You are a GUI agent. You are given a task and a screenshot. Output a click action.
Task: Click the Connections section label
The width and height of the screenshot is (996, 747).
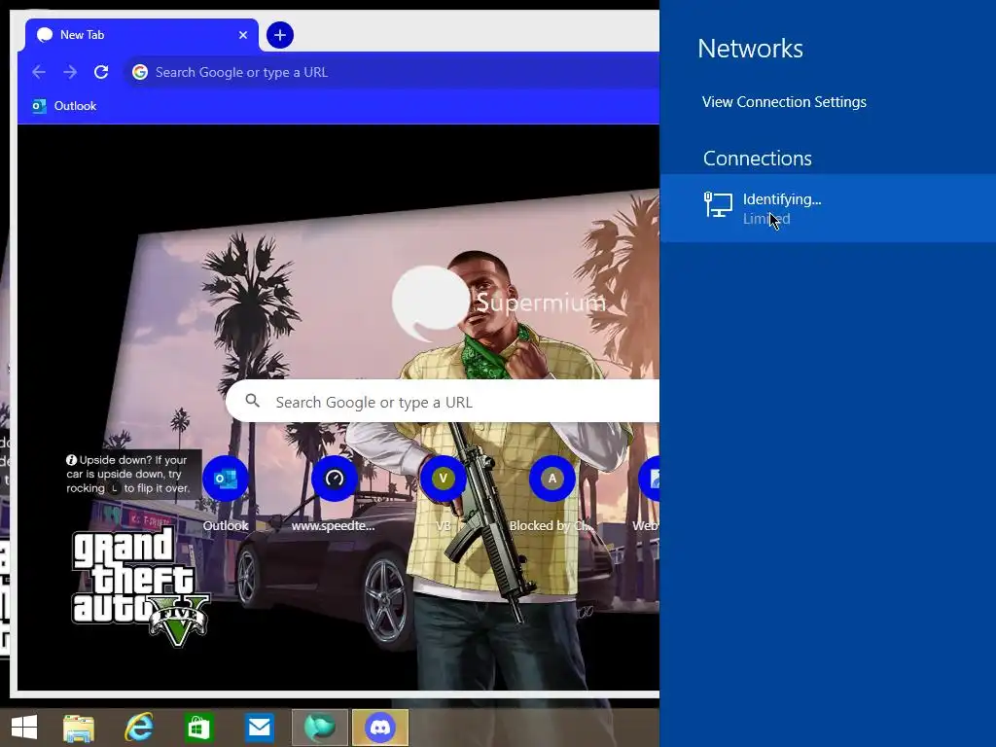click(757, 159)
